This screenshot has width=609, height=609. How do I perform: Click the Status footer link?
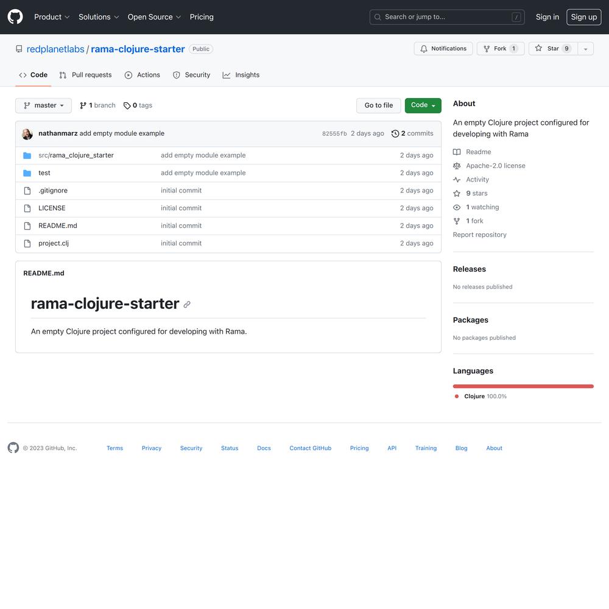pyautogui.click(x=230, y=448)
